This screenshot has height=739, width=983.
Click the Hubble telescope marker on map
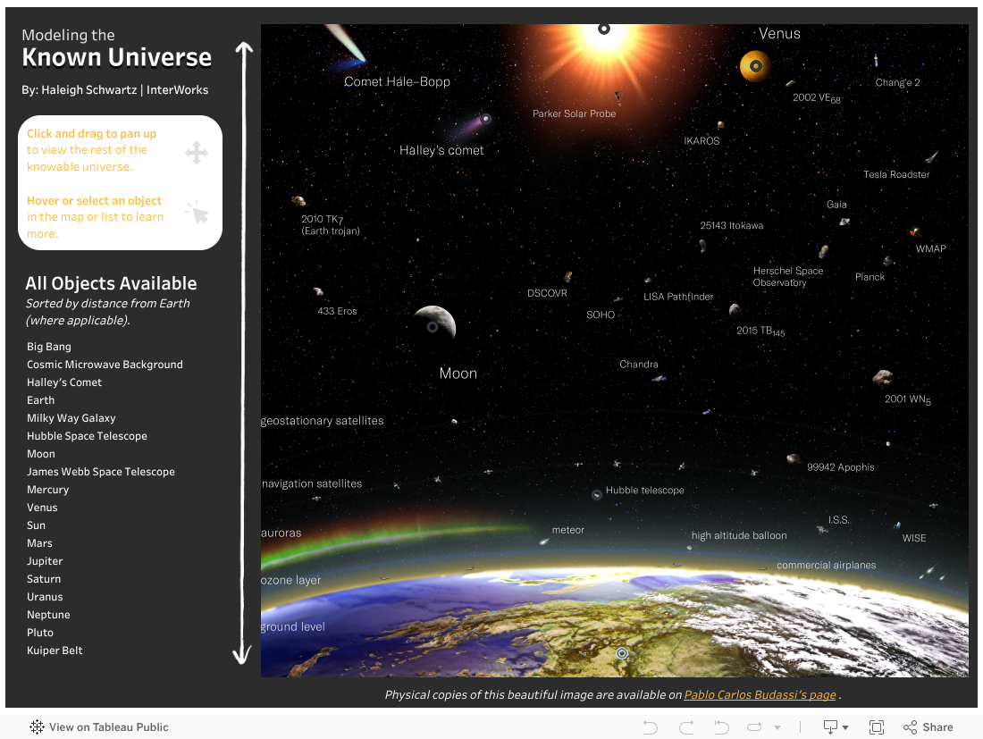[x=597, y=494]
